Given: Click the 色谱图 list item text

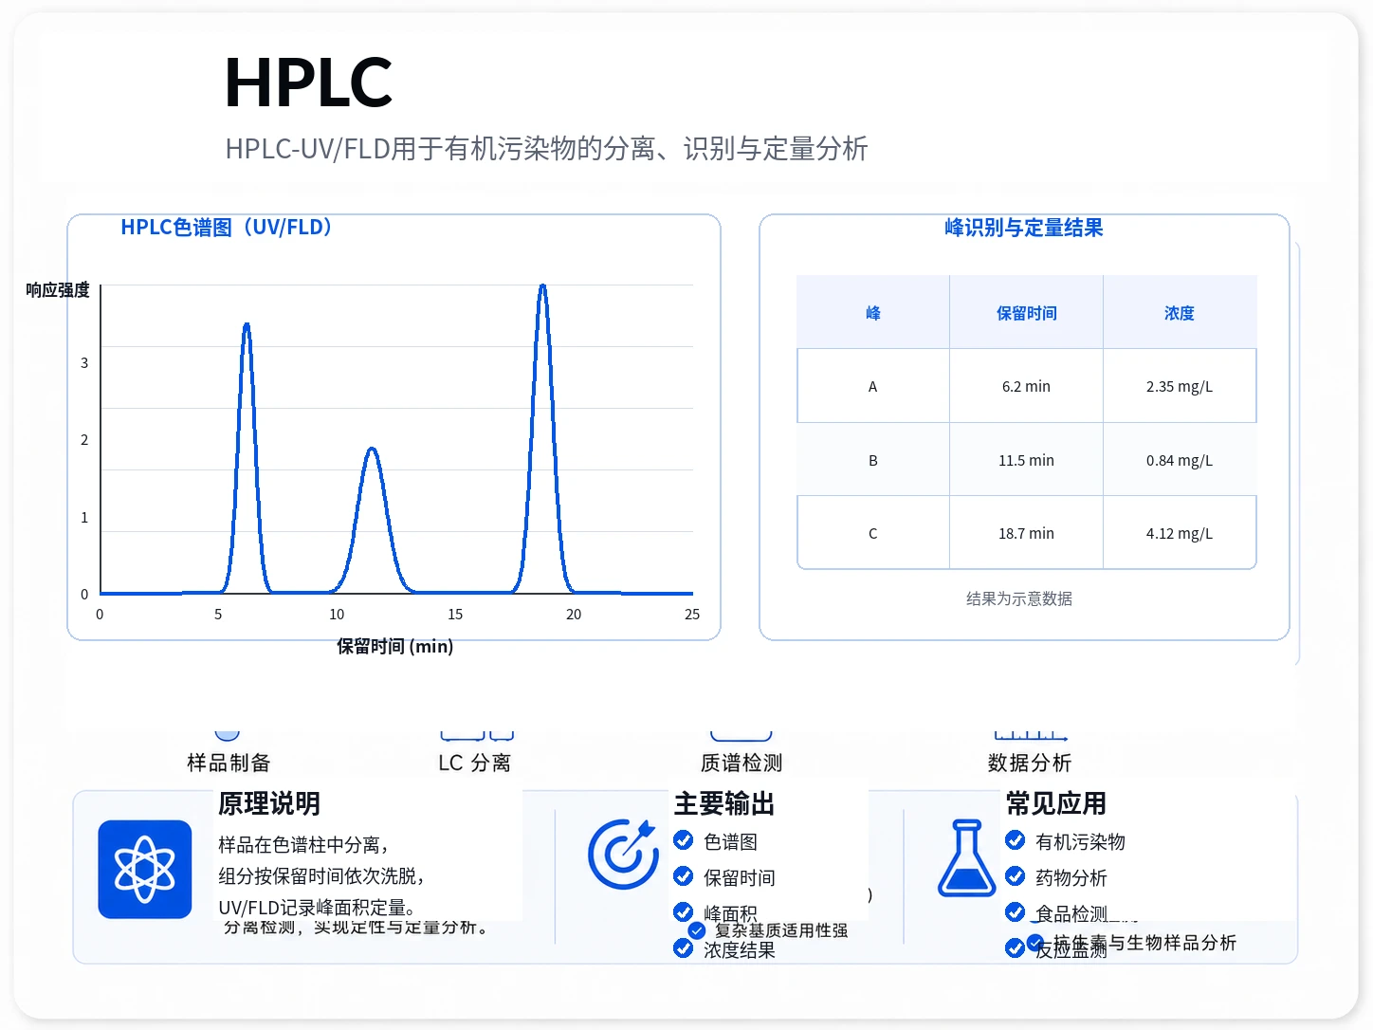Looking at the screenshot, I should coord(730,841).
